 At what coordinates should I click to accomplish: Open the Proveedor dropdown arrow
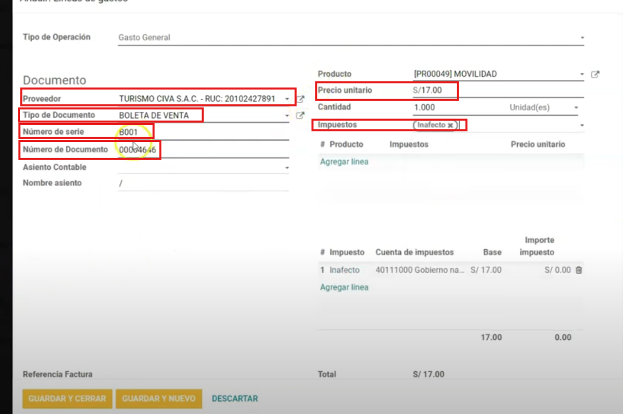pyautogui.click(x=287, y=99)
